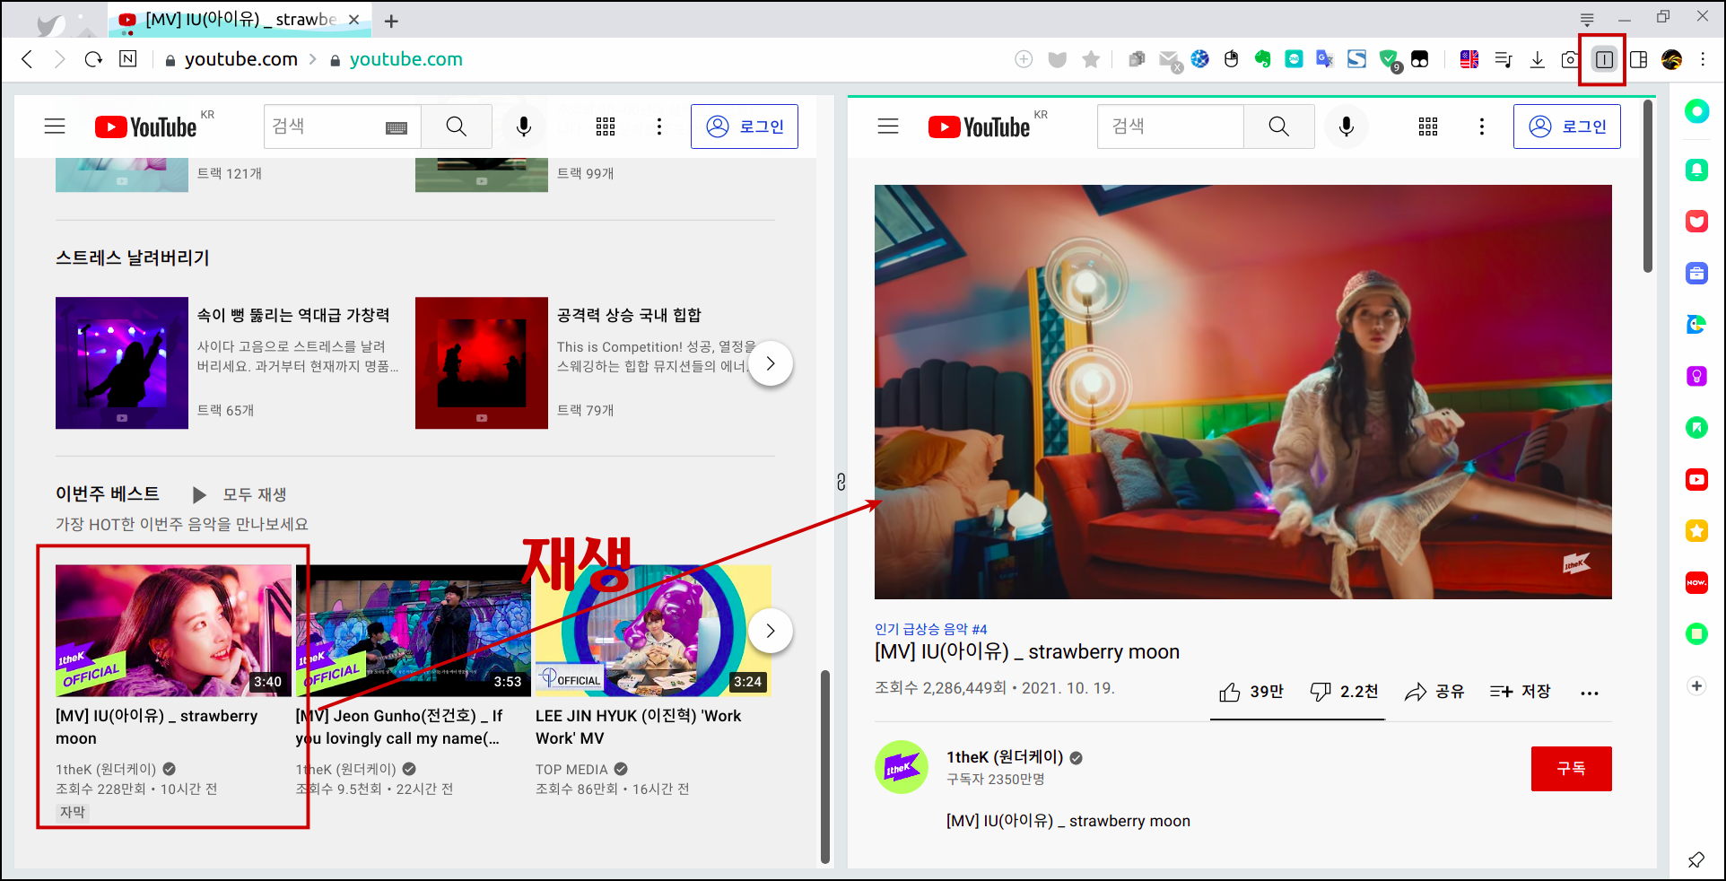Advance the 스트레스 날려버리기 carousel arrow
Image resolution: width=1726 pixels, height=881 pixels.
771,363
